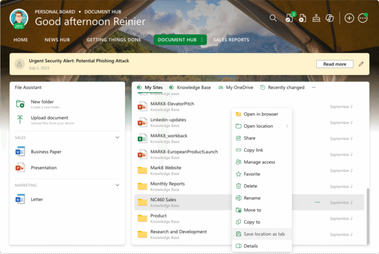Click the Upload document arrow icon
Screen dimensions: 379x254
point(20,120)
